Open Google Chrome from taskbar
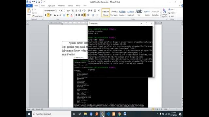This screenshot has width=209, height=117. tap(119, 114)
